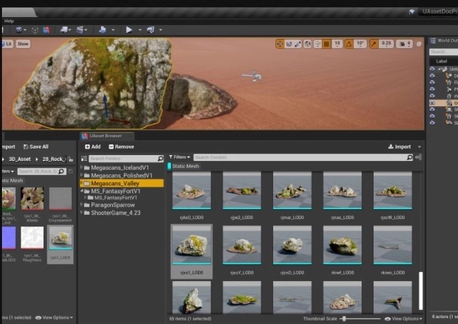The image size is (458, 324).
Task: Click the Search Folders field
Action: pyautogui.click(x=126, y=158)
